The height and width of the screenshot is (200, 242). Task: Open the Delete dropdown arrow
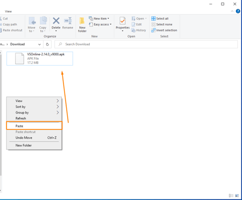pyautogui.click(x=56, y=31)
